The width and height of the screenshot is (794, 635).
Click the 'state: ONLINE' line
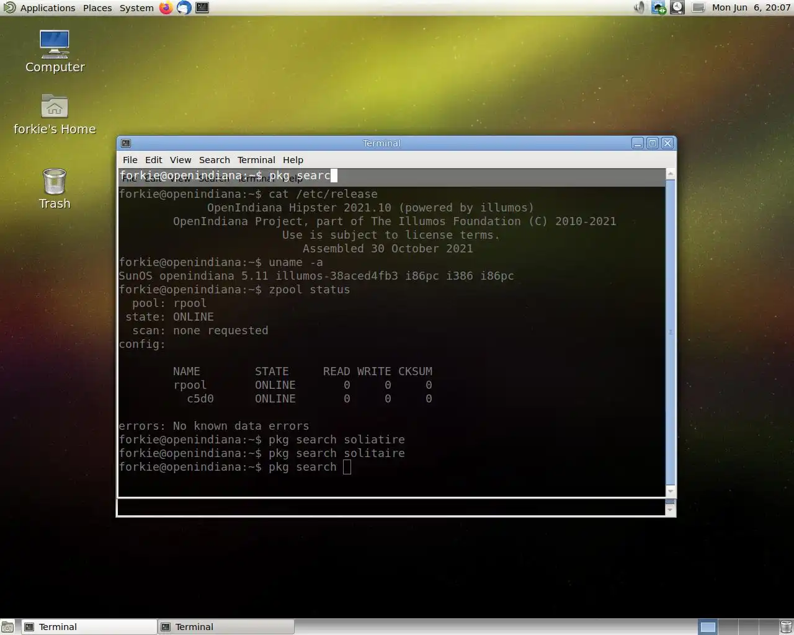pos(169,317)
